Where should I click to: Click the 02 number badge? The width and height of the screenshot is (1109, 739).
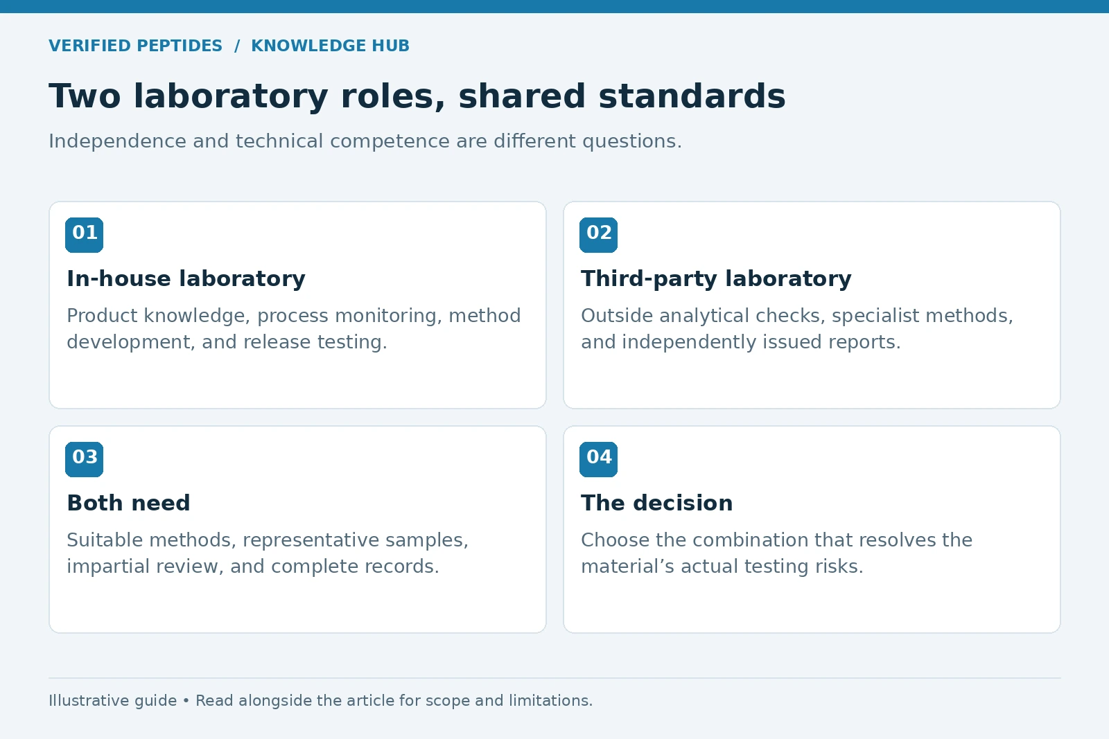(599, 235)
